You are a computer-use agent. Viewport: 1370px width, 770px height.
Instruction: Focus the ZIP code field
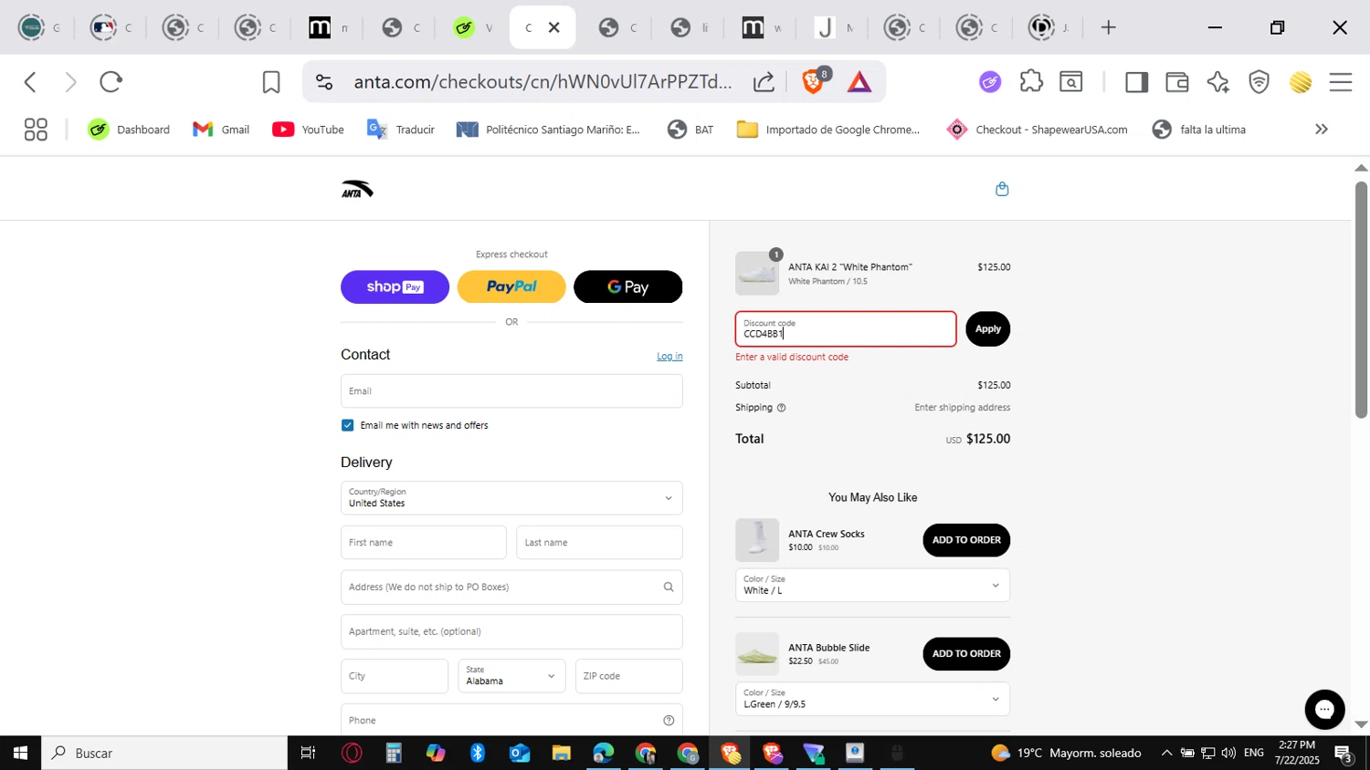[628, 676]
